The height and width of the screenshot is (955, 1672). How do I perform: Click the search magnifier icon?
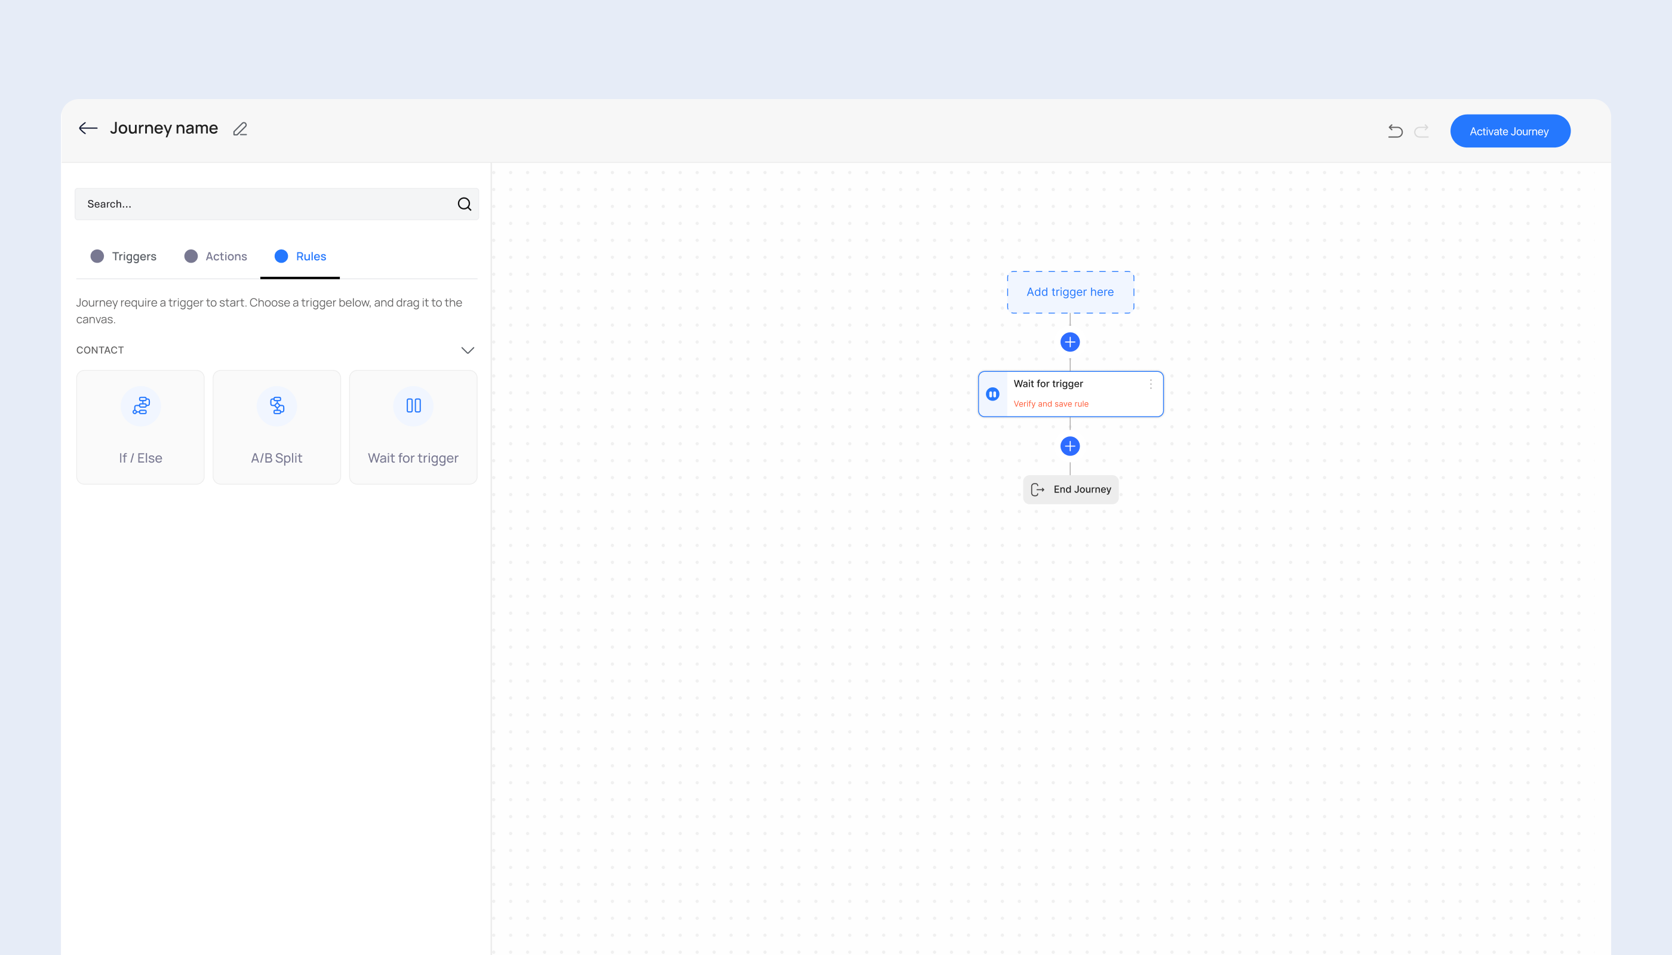pyautogui.click(x=464, y=204)
